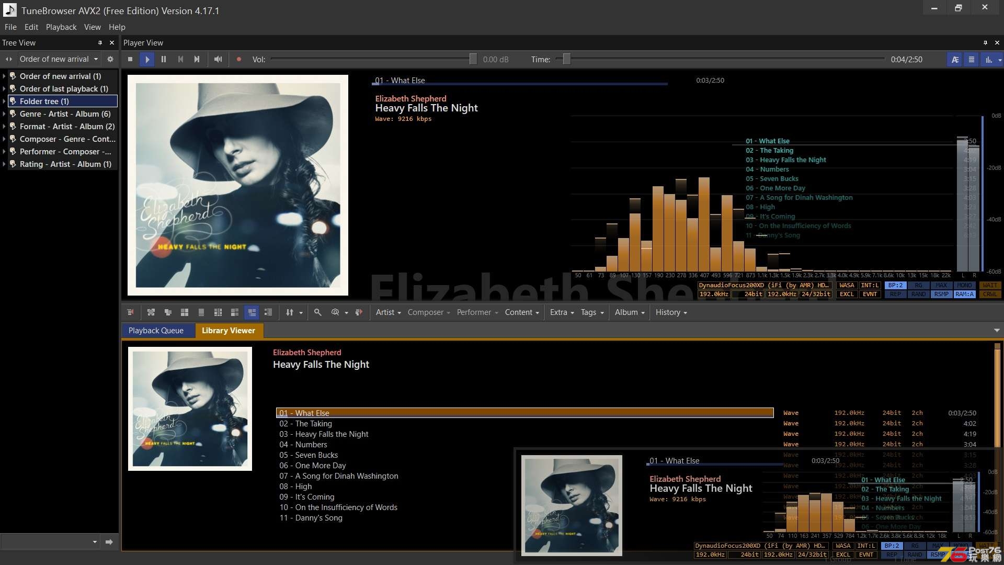Viewport: 1004px width, 565px height.
Task: Click the EVNT event mode button
Action: pos(870,294)
